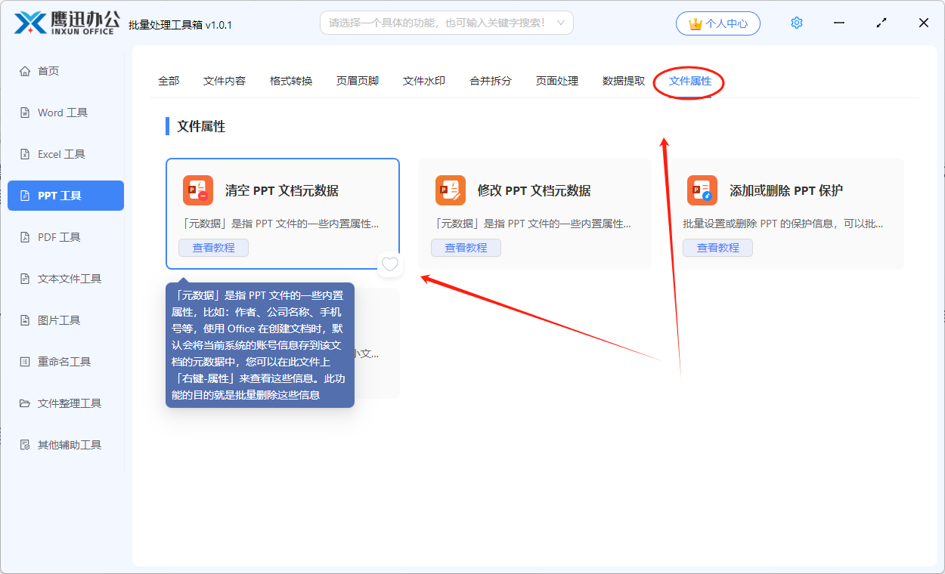
Task: Switch to the PDF 工具 section
Action: point(65,236)
